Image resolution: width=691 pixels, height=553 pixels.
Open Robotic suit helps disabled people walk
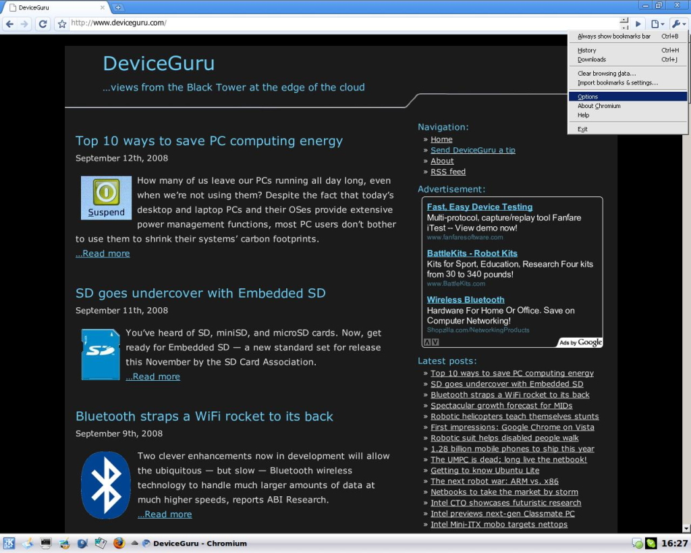pyautogui.click(x=505, y=438)
